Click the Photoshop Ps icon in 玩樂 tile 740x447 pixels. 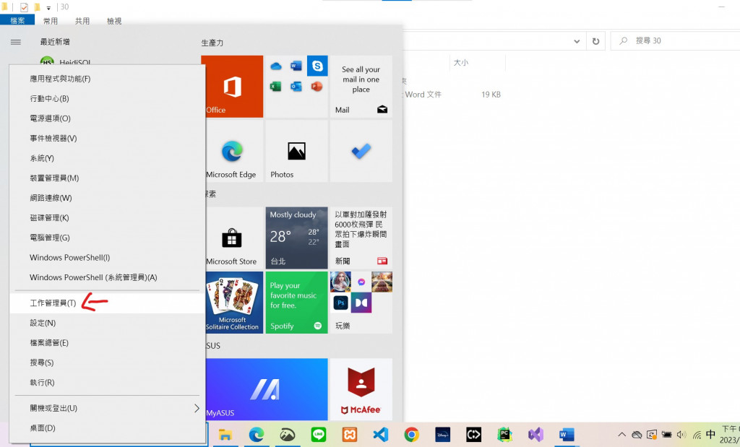(340, 303)
